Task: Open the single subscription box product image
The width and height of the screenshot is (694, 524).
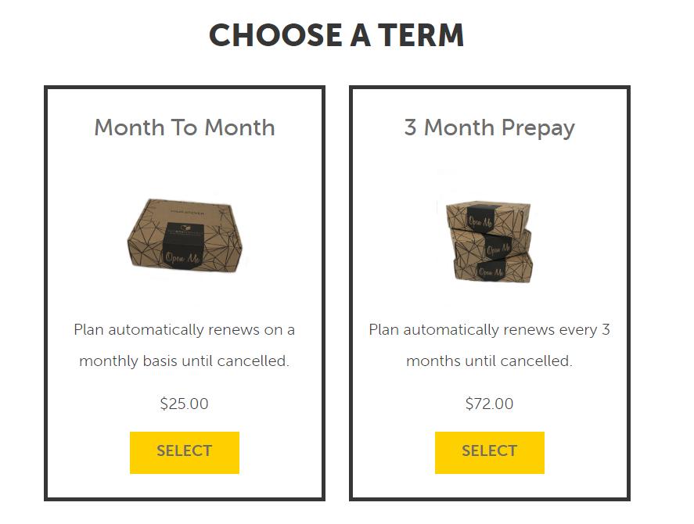Action: click(185, 235)
